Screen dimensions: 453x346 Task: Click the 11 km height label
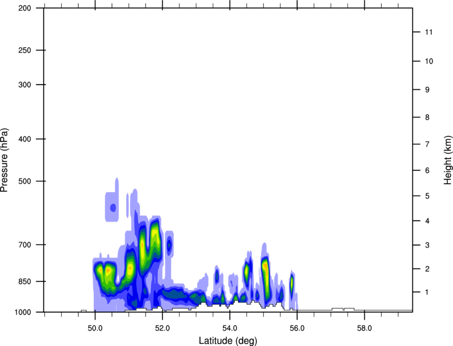[429, 32]
